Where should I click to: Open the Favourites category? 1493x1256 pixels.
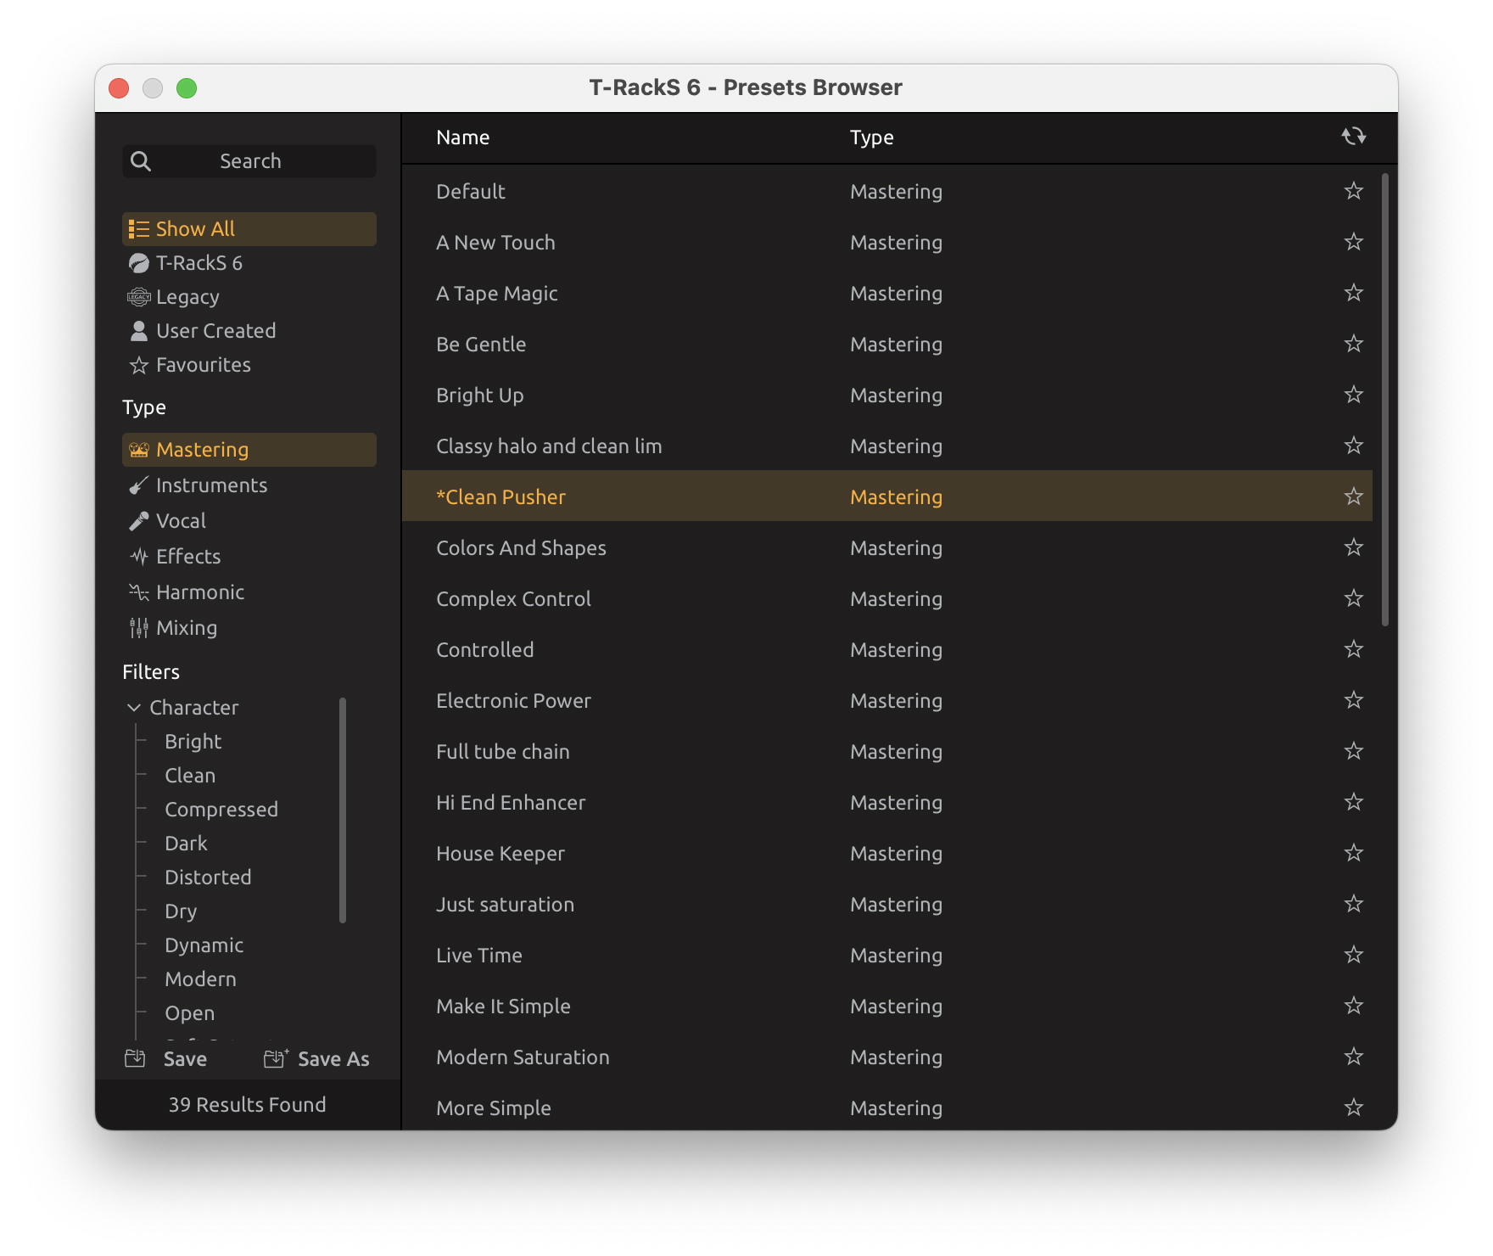203,365
